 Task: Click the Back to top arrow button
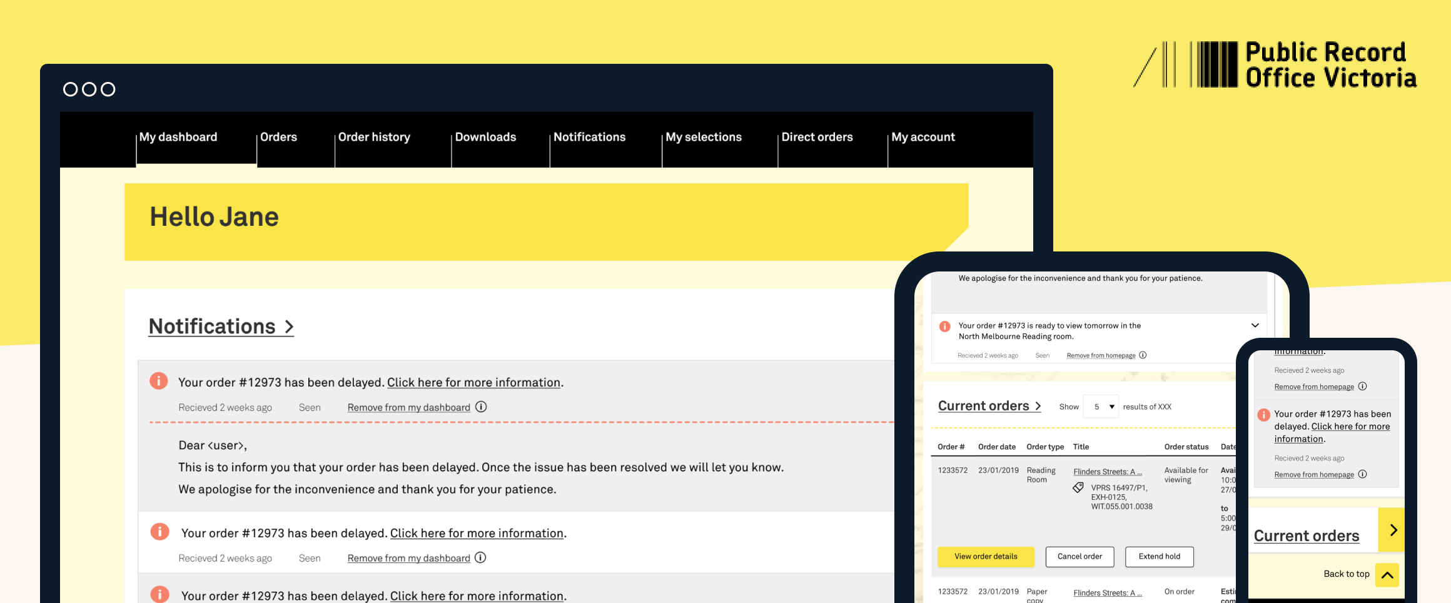click(1387, 575)
